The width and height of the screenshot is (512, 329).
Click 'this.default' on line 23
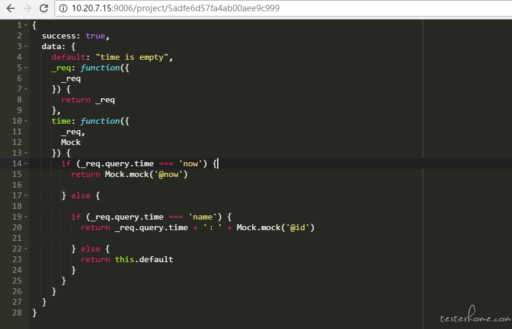pos(144,259)
